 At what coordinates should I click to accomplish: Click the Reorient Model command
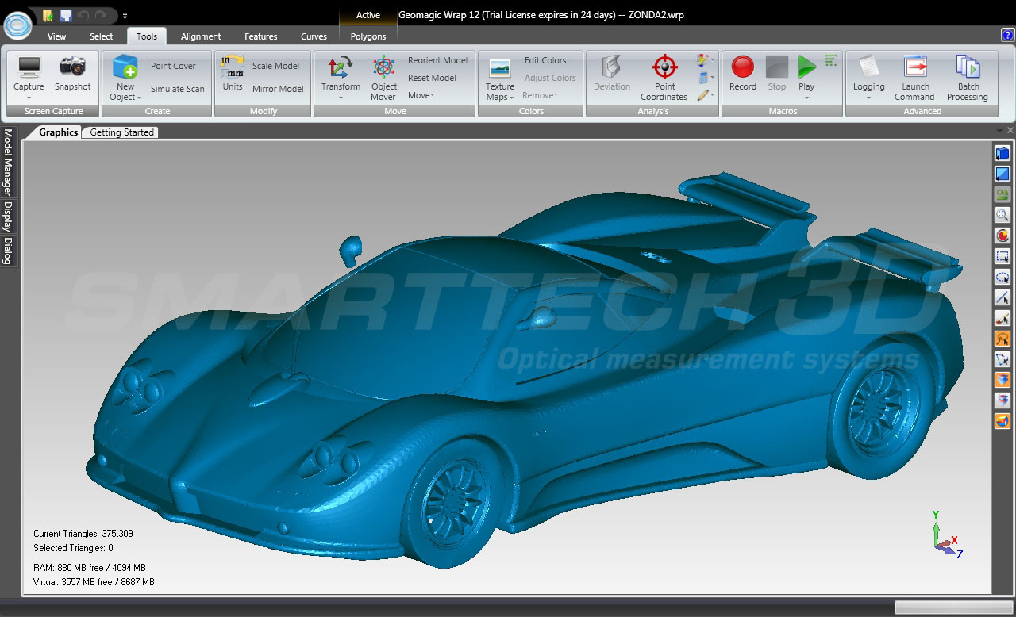point(437,60)
